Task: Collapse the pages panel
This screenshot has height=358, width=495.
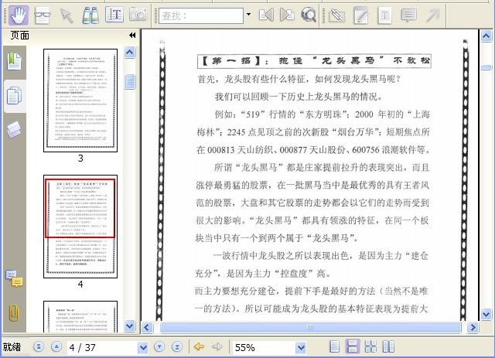Action: point(132,36)
